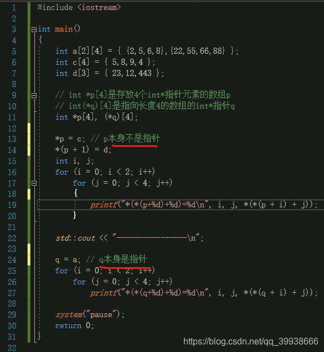Viewport: 324px width, 352px height.
Task: Click the outer for loop on line 16
Action: (105, 172)
